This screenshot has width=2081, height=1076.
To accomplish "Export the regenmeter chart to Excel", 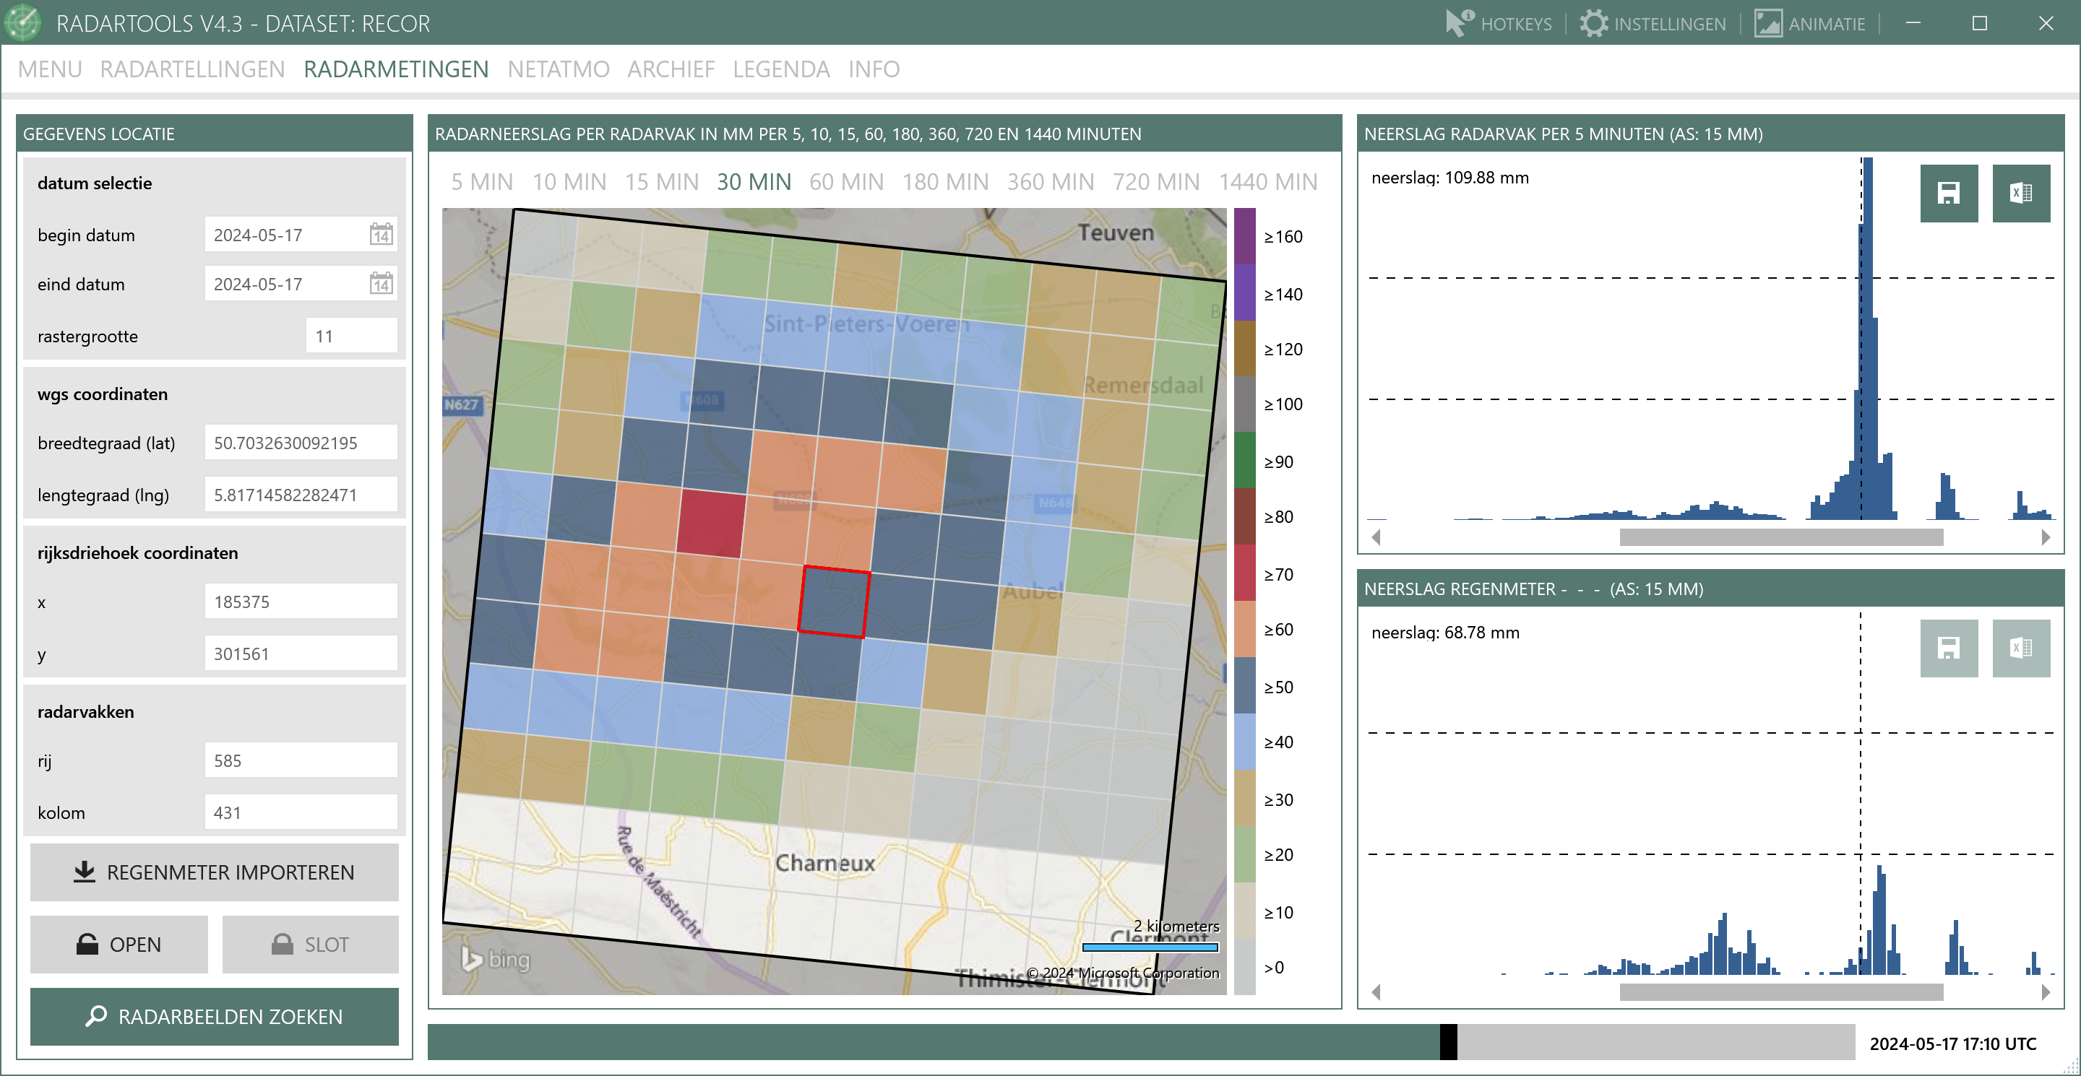I will 2020,648.
